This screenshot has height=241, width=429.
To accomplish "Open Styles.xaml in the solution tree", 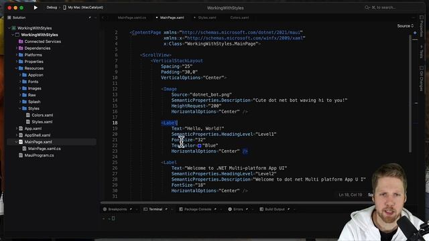I will pyautogui.click(x=42, y=122).
